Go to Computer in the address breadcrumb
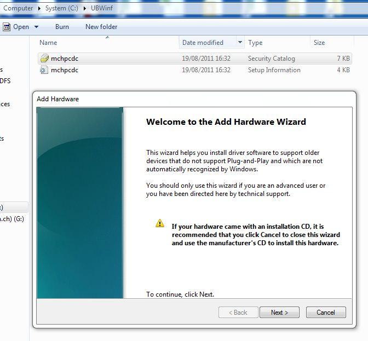This screenshot has width=368, height=341. (x=18, y=8)
